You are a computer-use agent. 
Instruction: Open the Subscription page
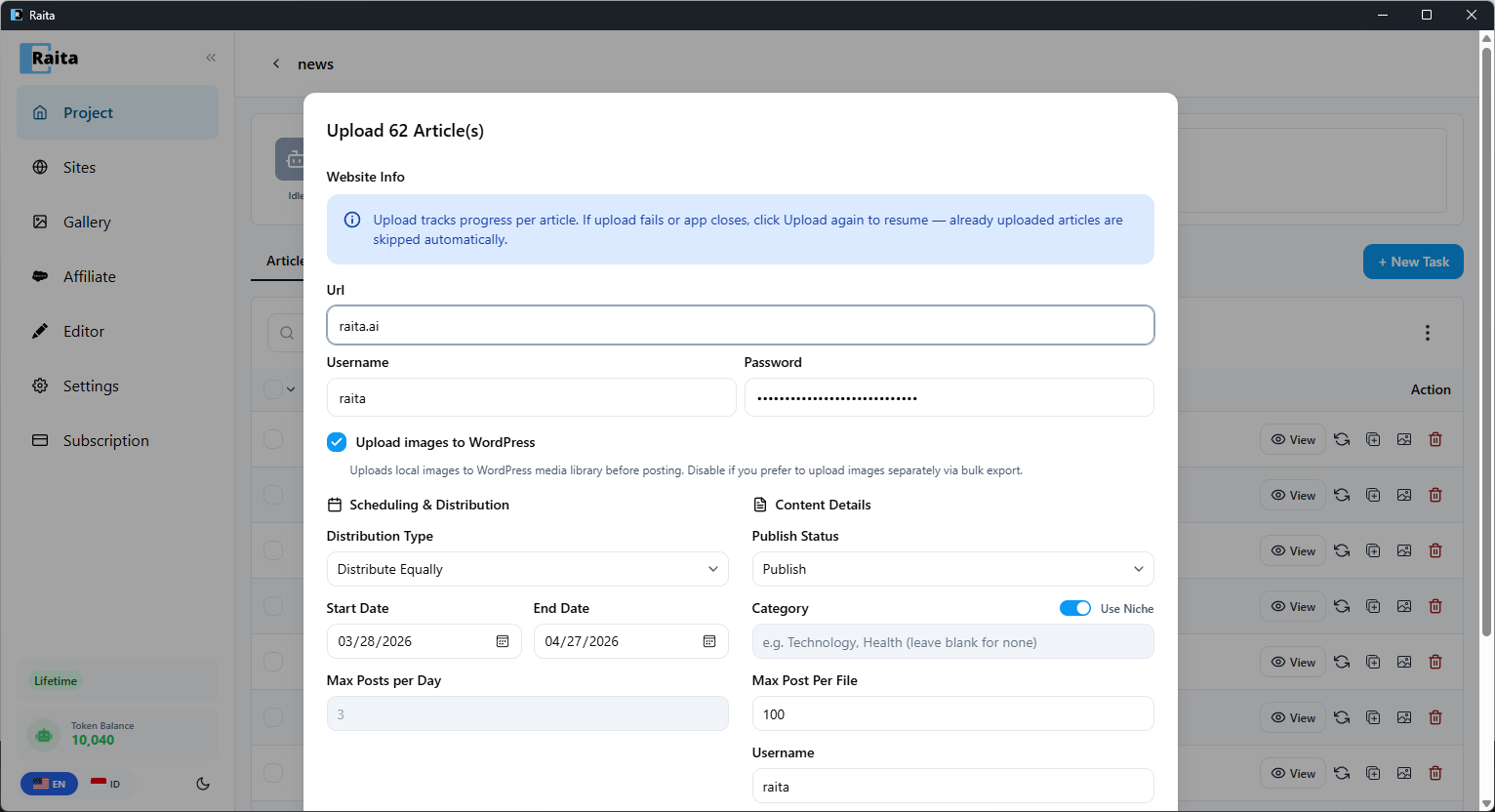click(117, 440)
